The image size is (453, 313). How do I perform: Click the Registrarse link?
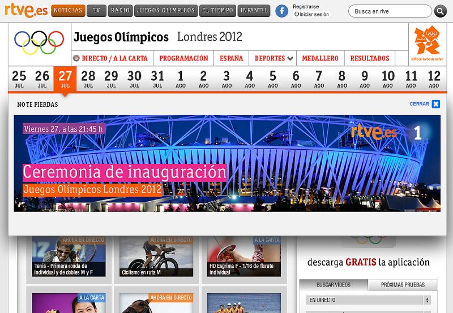coord(306,7)
